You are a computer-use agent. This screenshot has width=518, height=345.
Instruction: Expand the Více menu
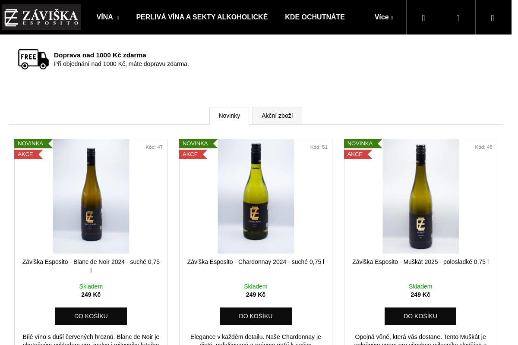coord(384,17)
